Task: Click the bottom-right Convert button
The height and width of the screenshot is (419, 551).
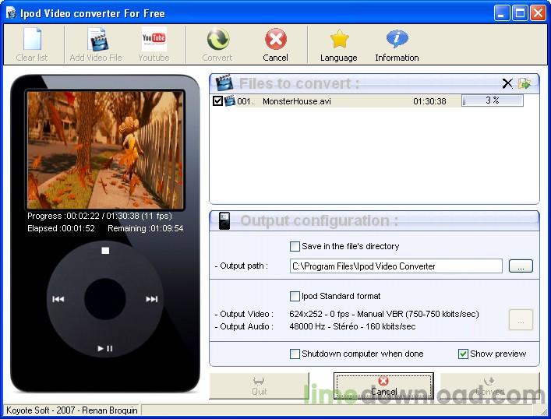Action: coord(490,386)
